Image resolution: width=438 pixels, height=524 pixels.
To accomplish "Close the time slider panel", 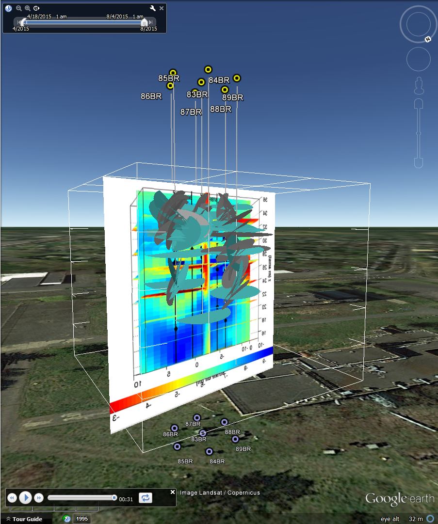I will coord(162,8).
